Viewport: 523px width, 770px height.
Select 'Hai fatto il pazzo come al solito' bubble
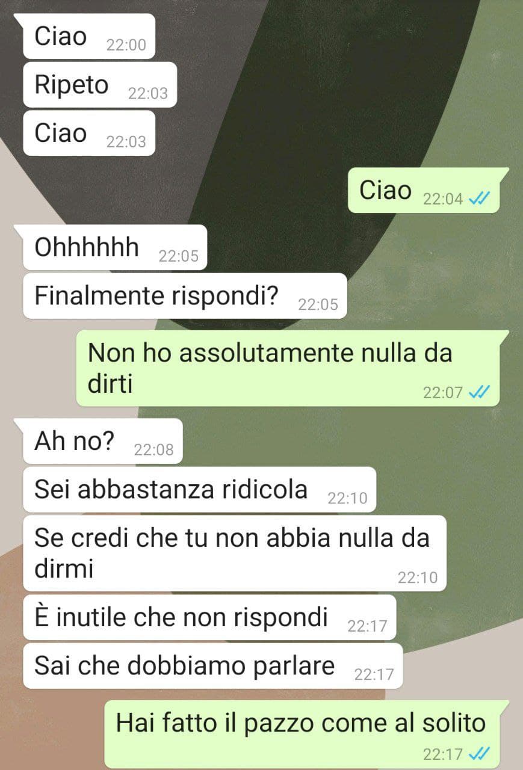point(302,734)
